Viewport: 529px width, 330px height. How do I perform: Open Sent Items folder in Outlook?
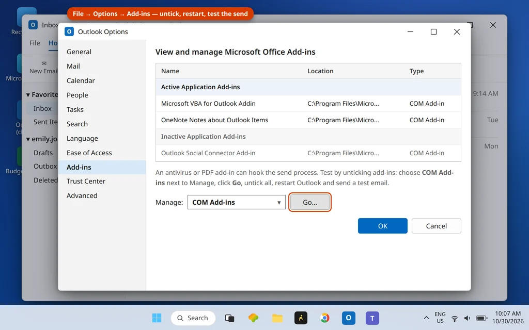[x=45, y=122]
